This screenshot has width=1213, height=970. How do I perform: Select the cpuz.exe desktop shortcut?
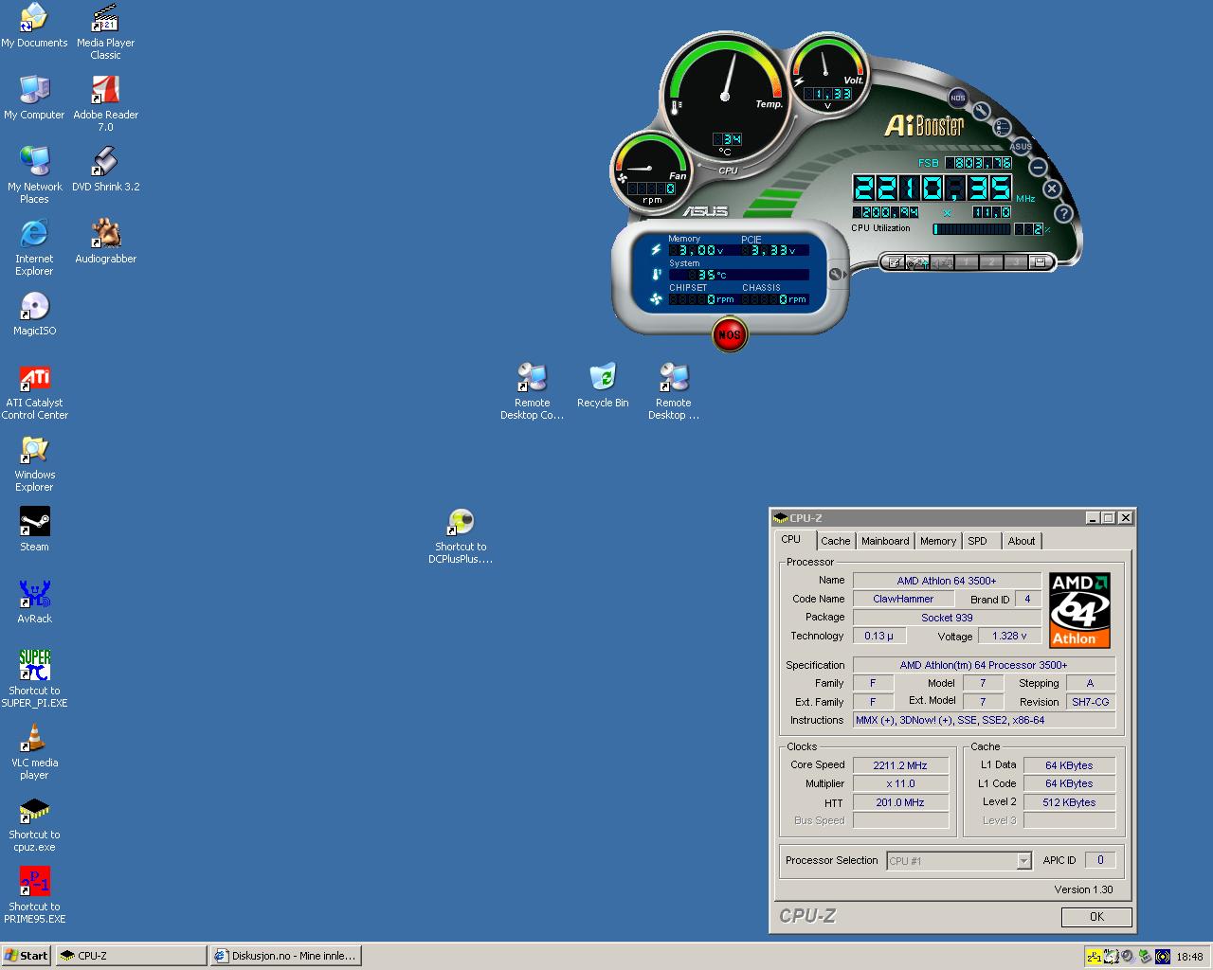[34, 823]
